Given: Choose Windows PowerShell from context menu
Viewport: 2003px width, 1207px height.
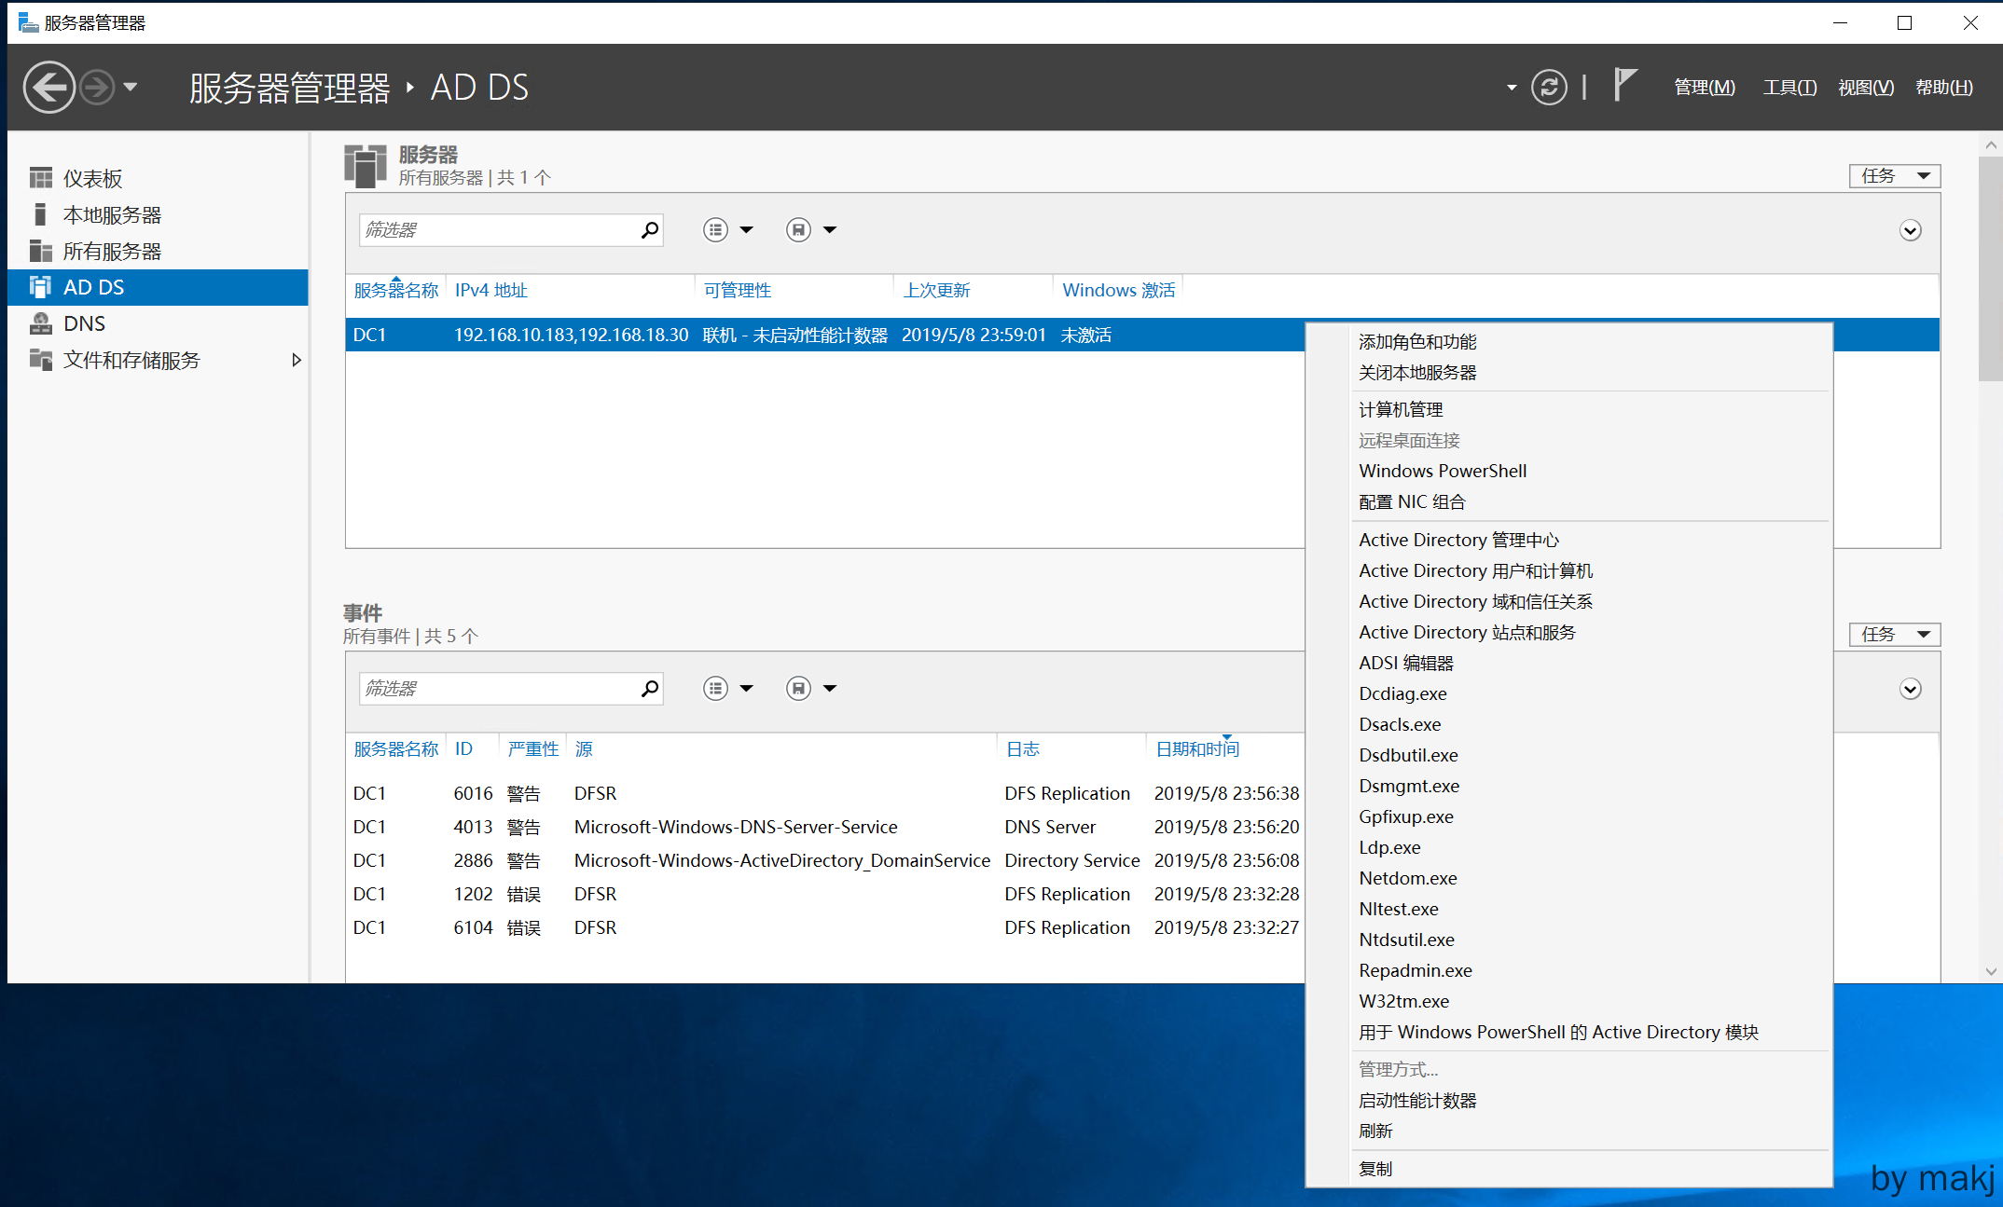Looking at the screenshot, I should pyautogui.click(x=1442, y=471).
